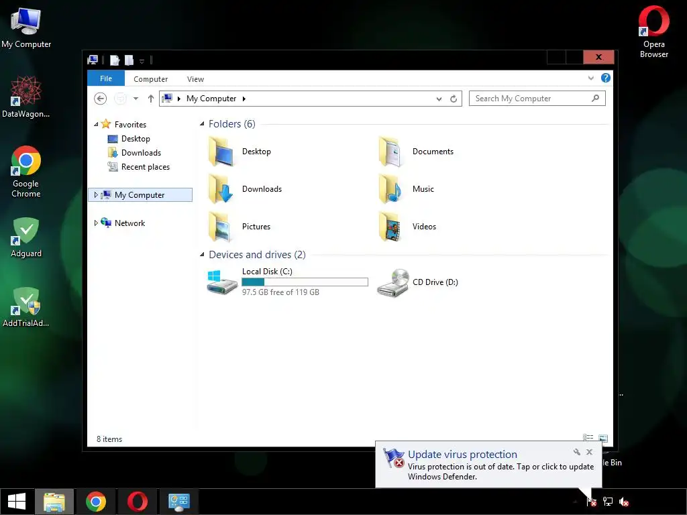Click the Update virus protection notification title
Image resolution: width=687 pixels, height=515 pixels.
pos(462,455)
